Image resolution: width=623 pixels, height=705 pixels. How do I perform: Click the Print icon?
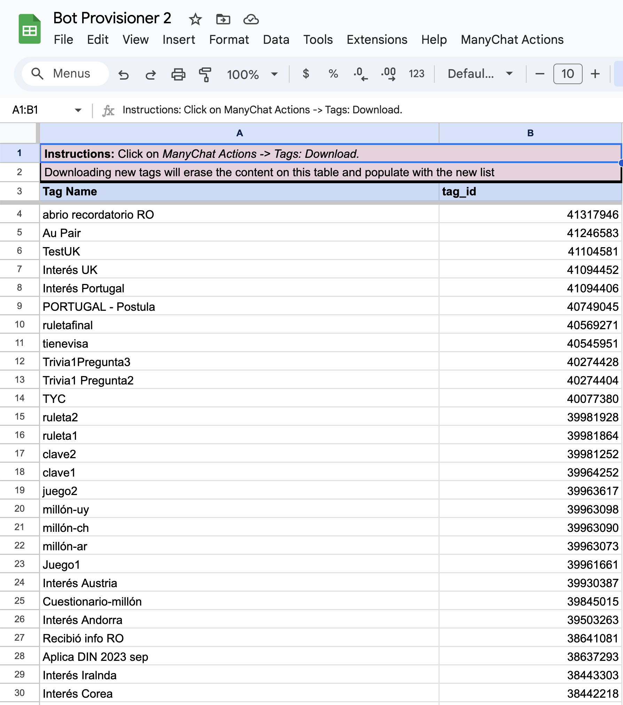[178, 74]
